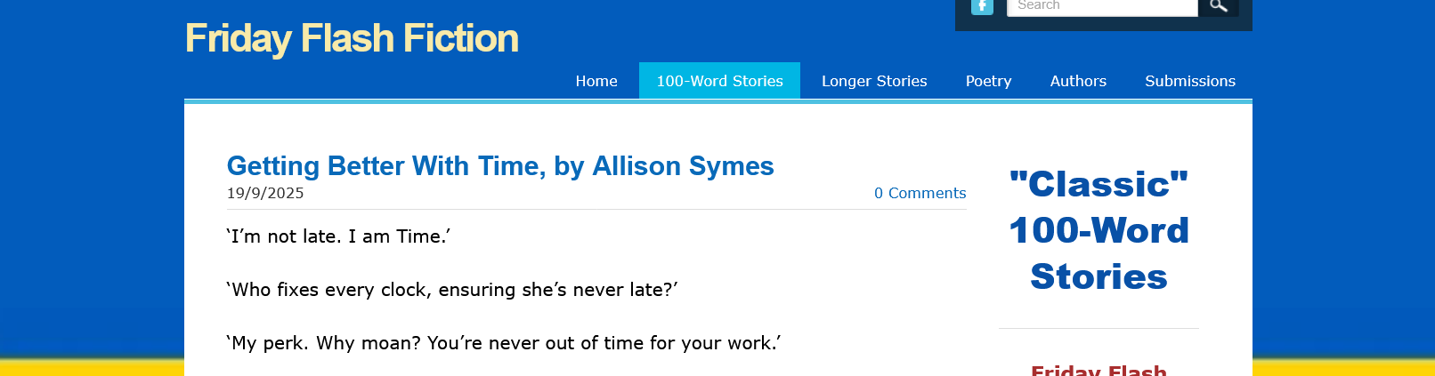Click the light-blue bar under the navigation menu
Image resolution: width=1435 pixels, height=376 pixels.
pyautogui.click(x=717, y=101)
